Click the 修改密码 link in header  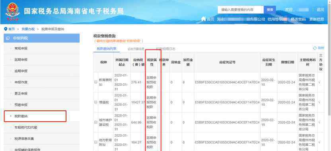[x=298, y=19]
